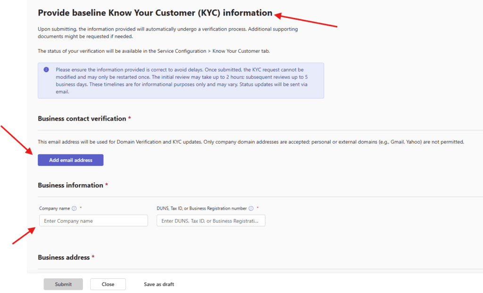
Task: Click the Company name field label
Action: coord(54,208)
